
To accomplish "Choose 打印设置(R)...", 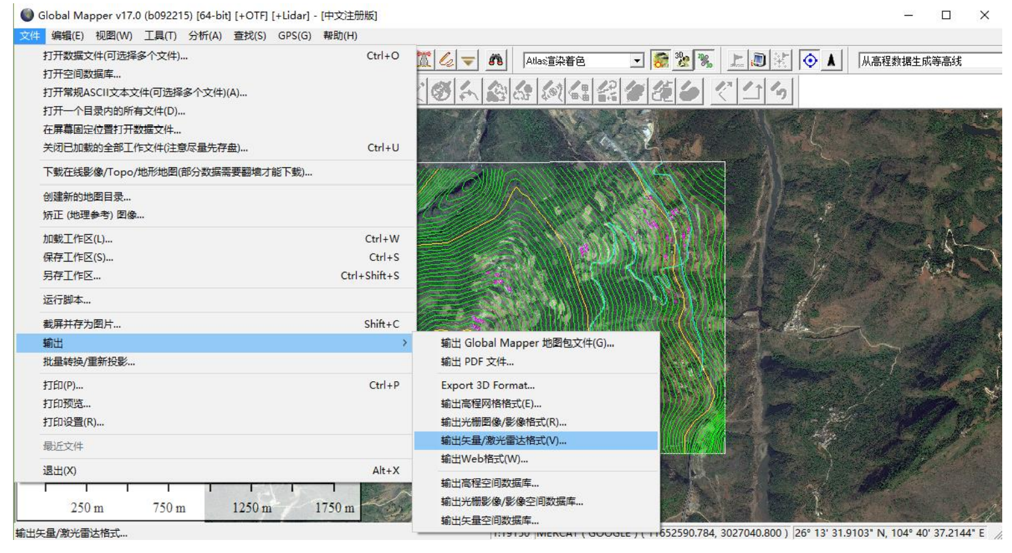I will (215, 422).
